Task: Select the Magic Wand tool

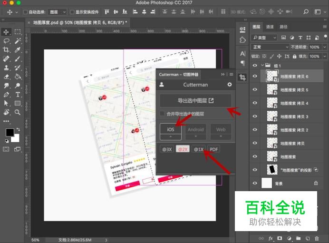Action: (18, 41)
